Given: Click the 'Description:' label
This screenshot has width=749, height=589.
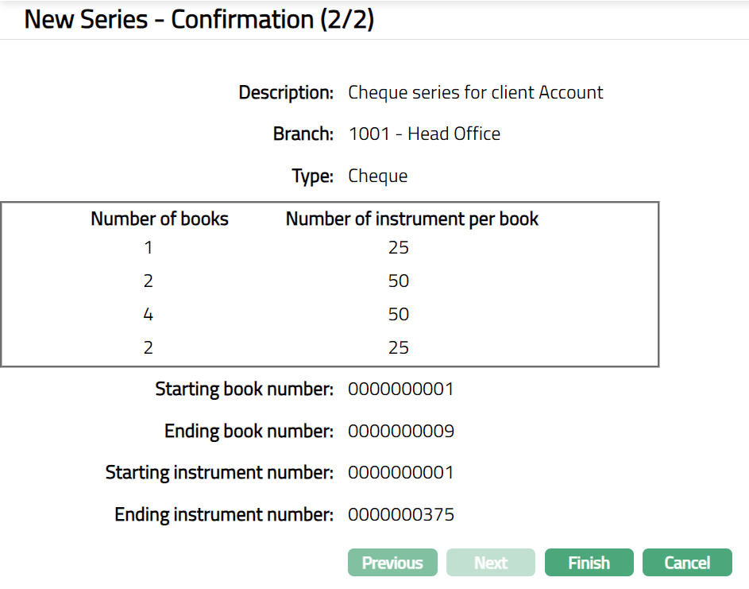Looking at the screenshot, I should point(286,92).
